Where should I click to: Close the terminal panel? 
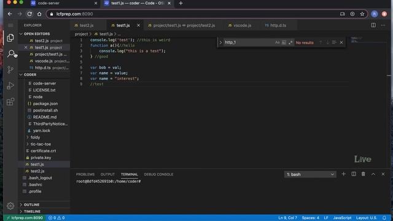383,174
